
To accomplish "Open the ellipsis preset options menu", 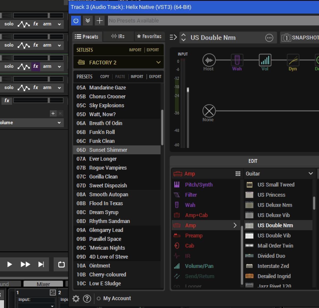I will coord(269,38).
